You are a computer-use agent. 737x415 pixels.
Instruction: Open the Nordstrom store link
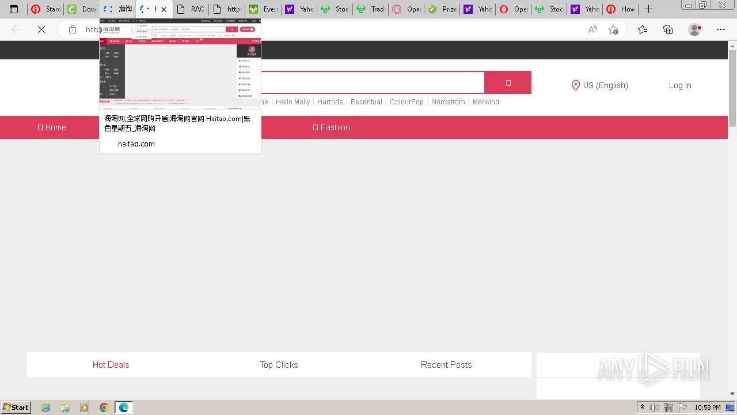[448, 102]
